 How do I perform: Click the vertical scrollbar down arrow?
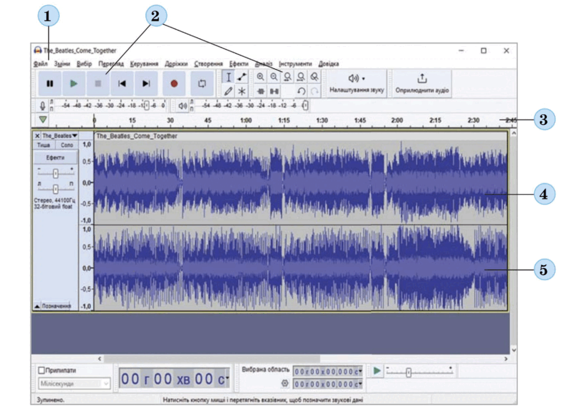[x=514, y=350]
